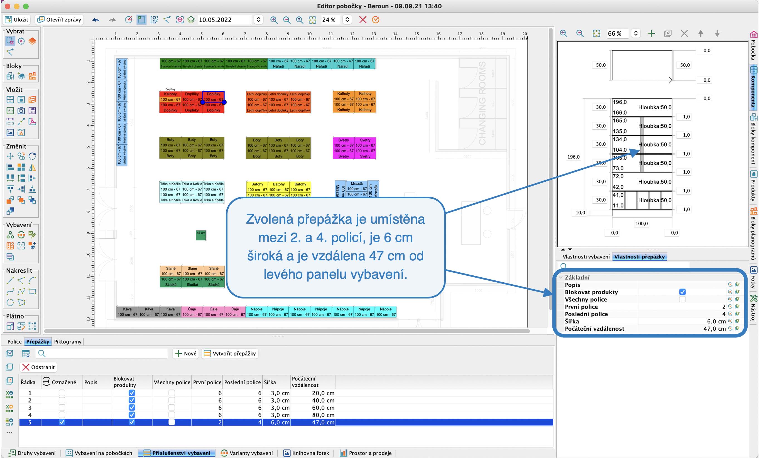Image resolution: width=759 pixels, height=459 pixels.
Task: Insert image tool in Vložit section
Action: (10, 132)
